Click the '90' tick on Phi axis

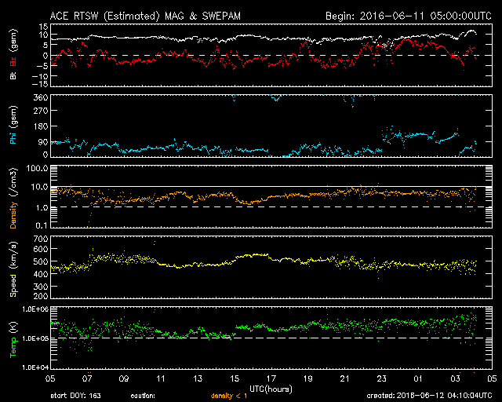tap(43, 142)
